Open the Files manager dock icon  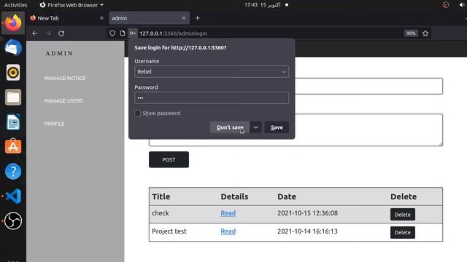coord(13,97)
